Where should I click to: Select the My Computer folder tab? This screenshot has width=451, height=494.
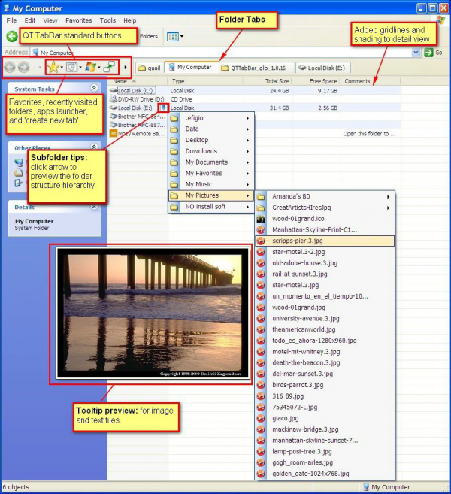192,67
